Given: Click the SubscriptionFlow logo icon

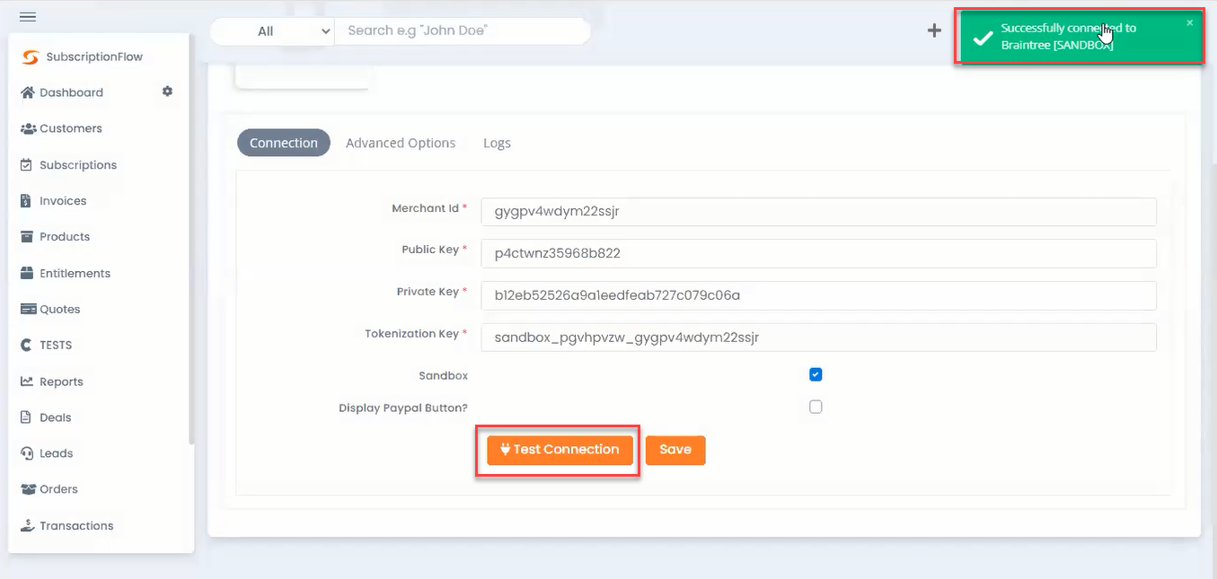Looking at the screenshot, I should pos(31,57).
